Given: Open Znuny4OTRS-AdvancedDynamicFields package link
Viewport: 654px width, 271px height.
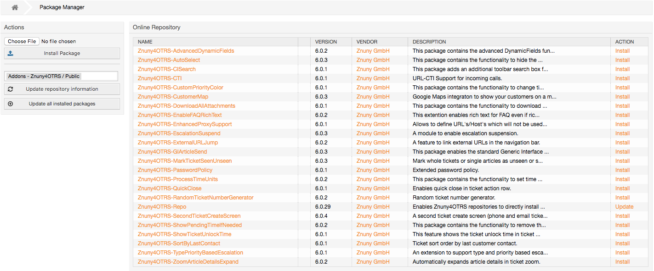Looking at the screenshot, I should tap(186, 51).
